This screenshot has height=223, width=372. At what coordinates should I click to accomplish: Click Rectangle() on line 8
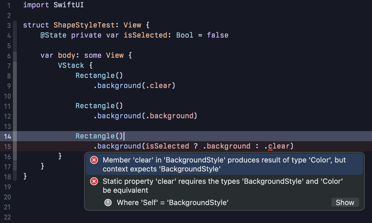tap(99, 75)
